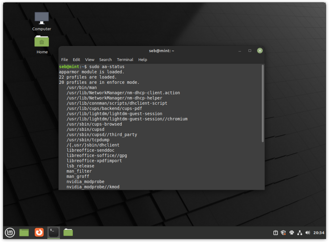Click the 20:34 clock in panel
Screen dimensions: 329x242
(319, 233)
